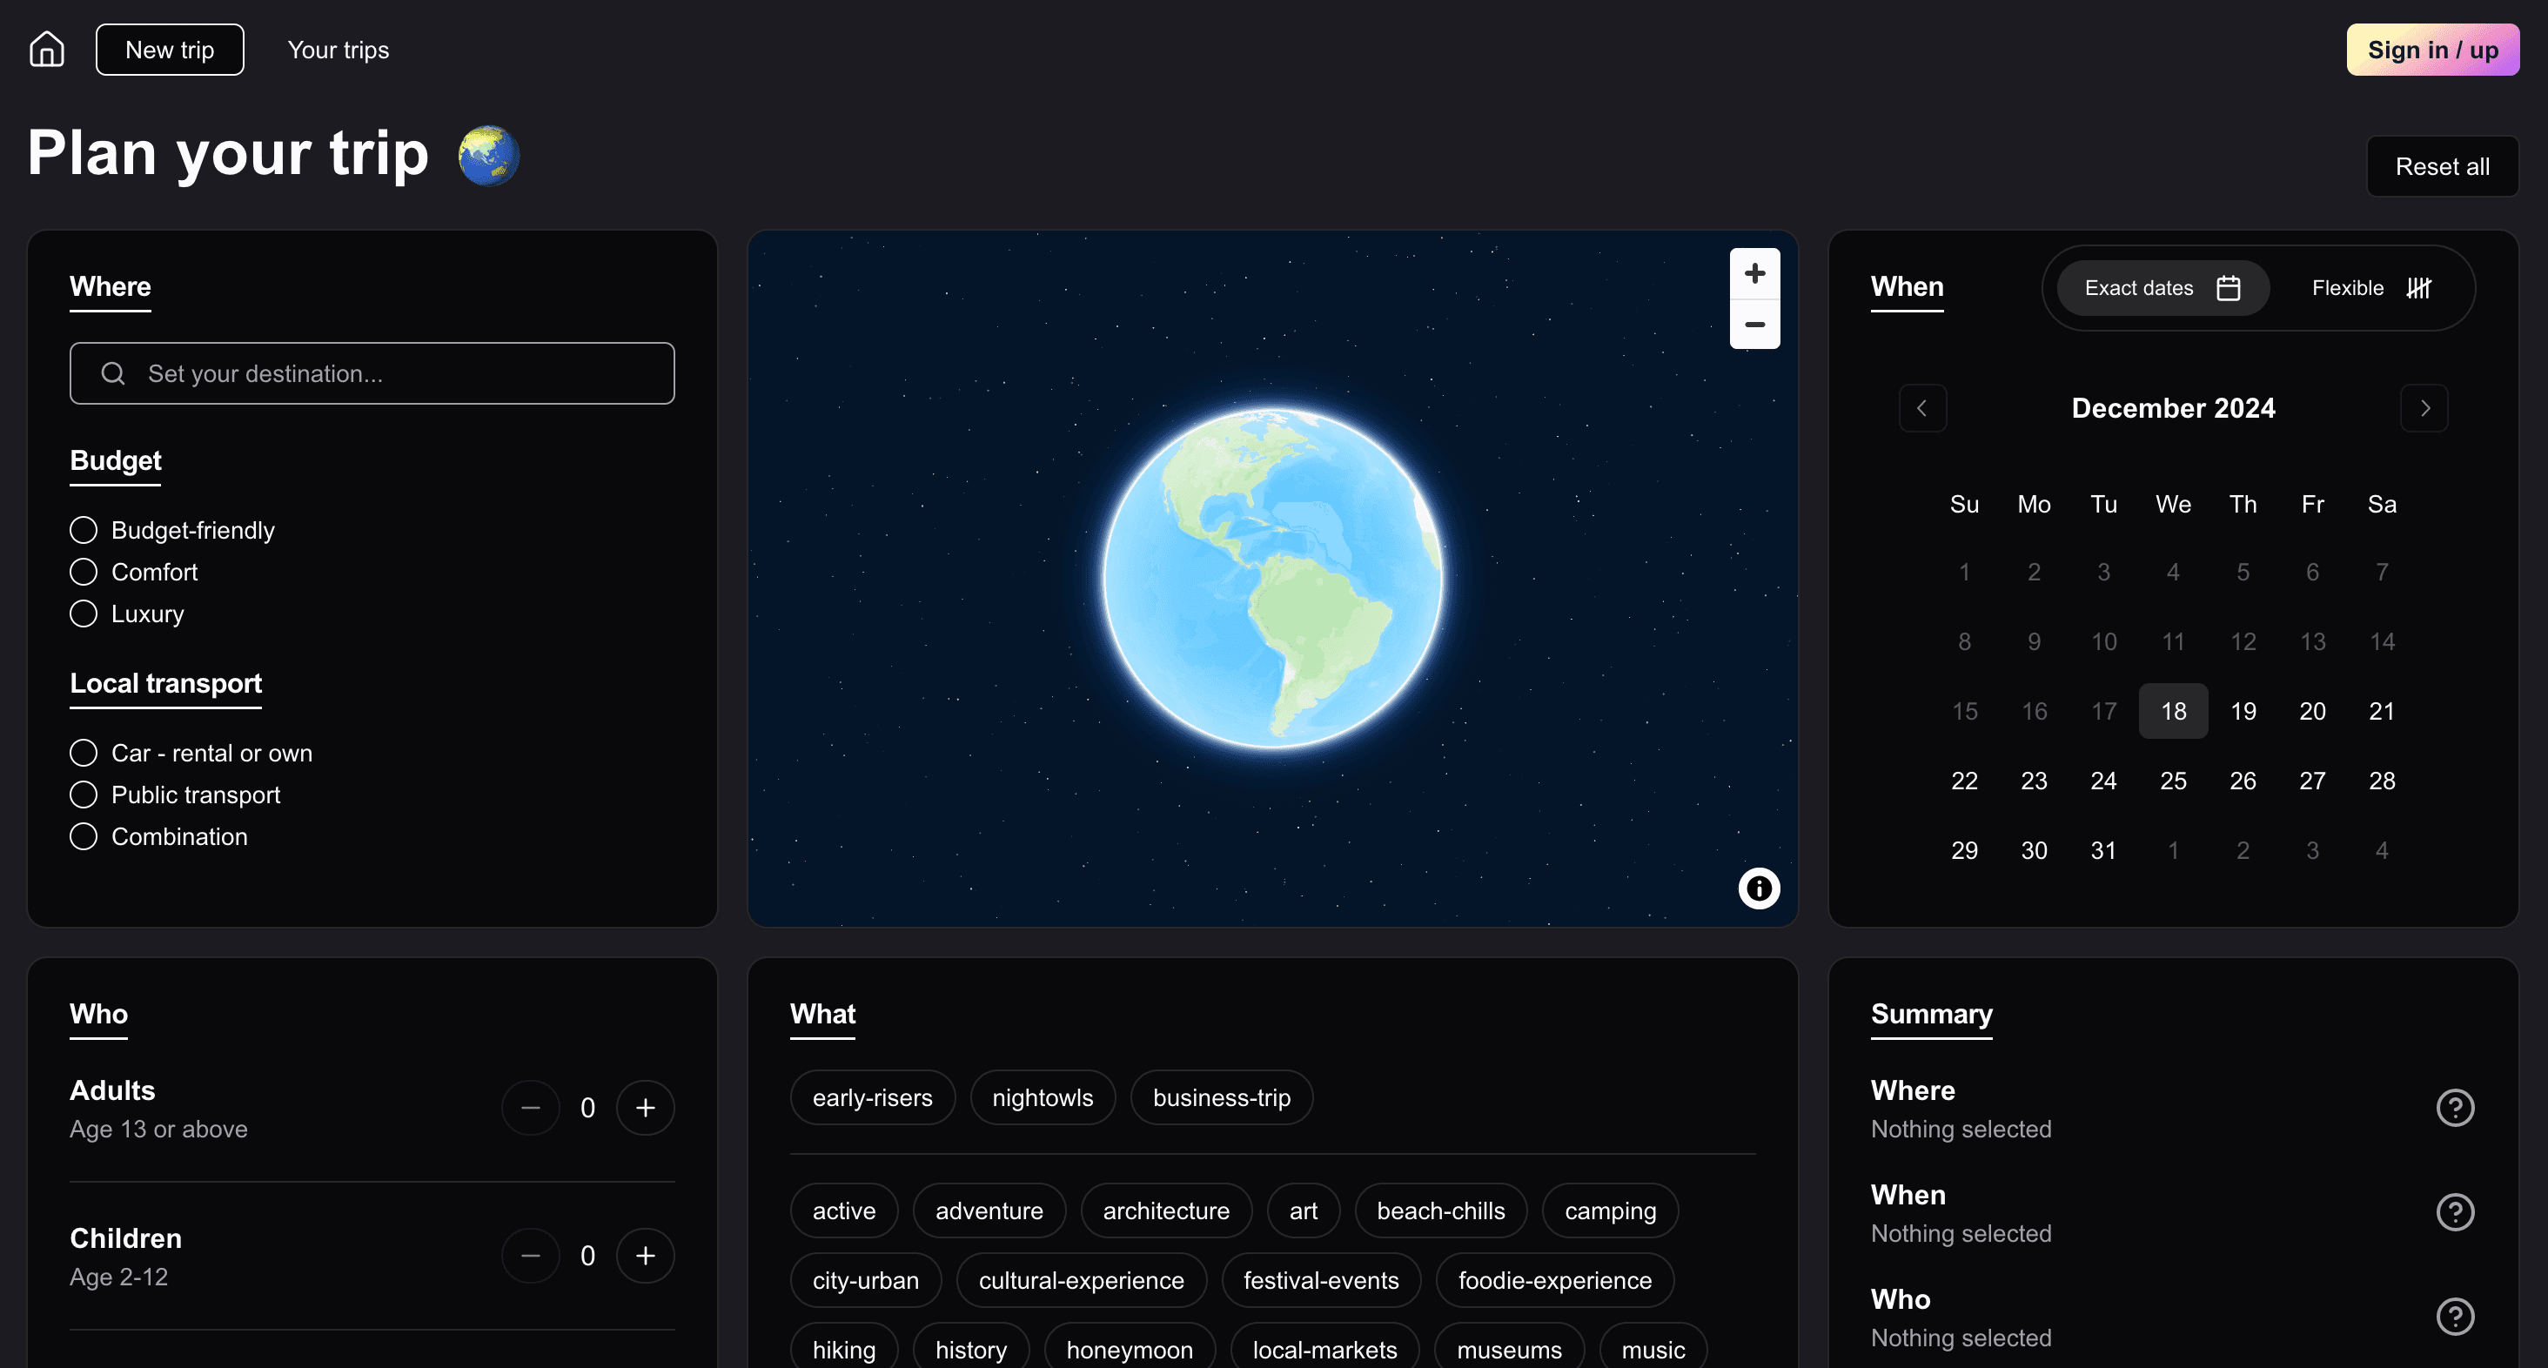Select the New trip tab
2548x1368 pixels.
pos(169,50)
